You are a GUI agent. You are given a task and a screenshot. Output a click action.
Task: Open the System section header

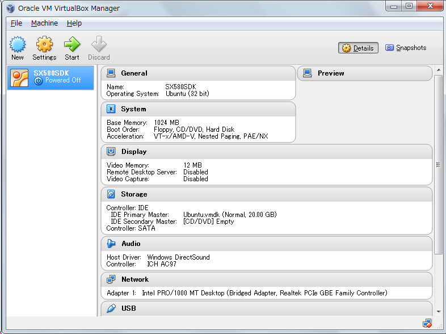198,109
